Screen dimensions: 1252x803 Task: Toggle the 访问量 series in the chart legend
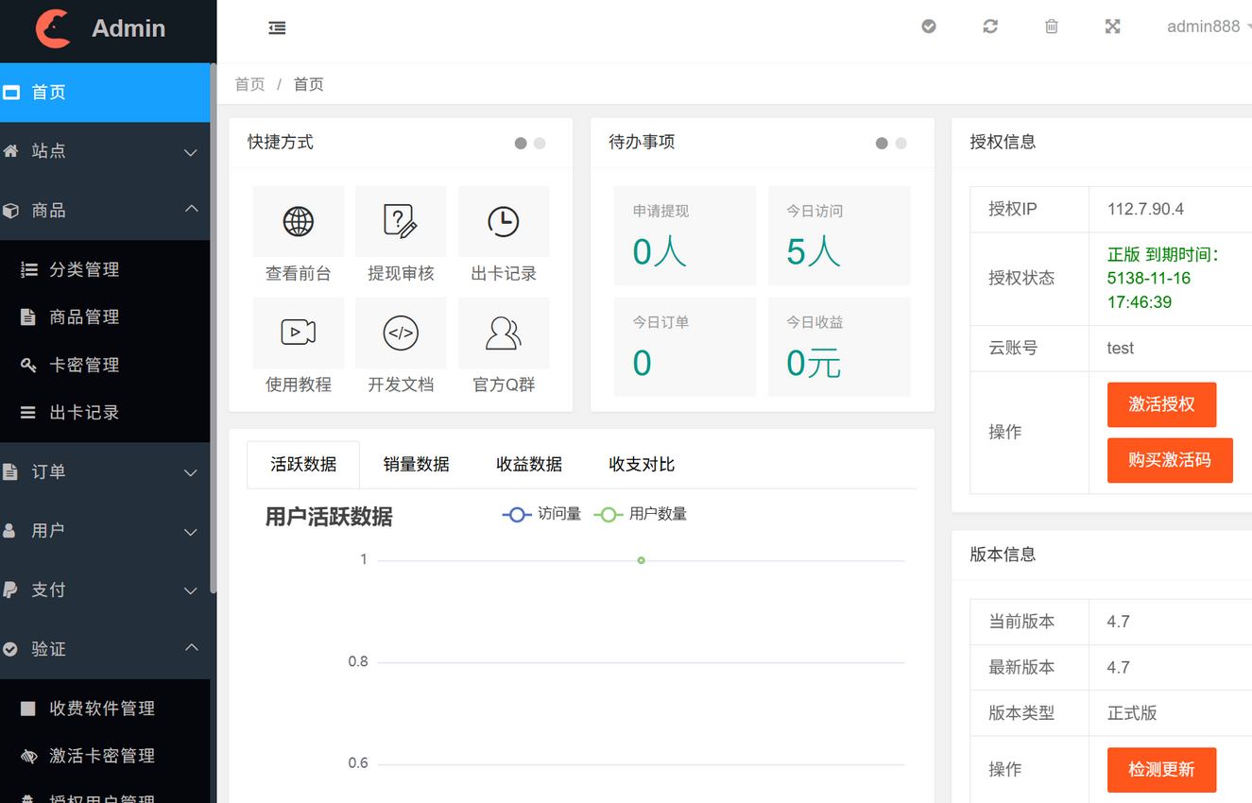541,513
